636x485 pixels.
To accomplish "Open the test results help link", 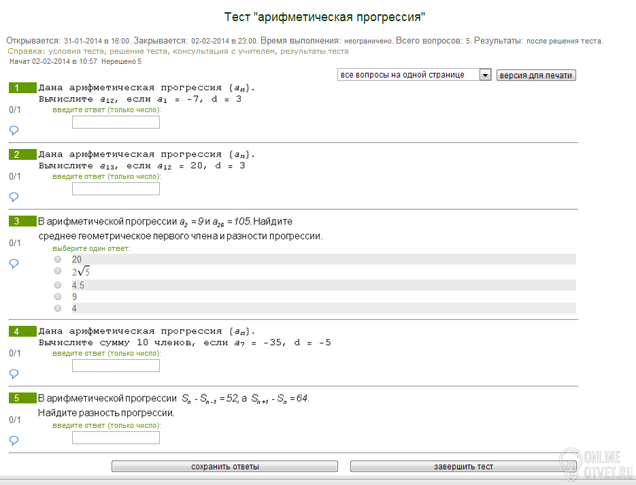I will pyautogui.click(x=319, y=51).
